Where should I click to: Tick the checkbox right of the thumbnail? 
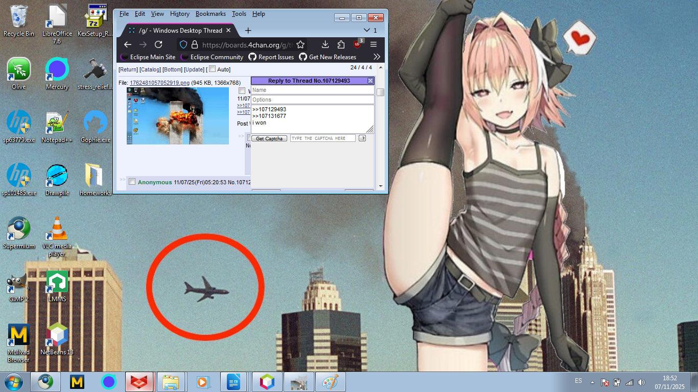click(x=242, y=90)
